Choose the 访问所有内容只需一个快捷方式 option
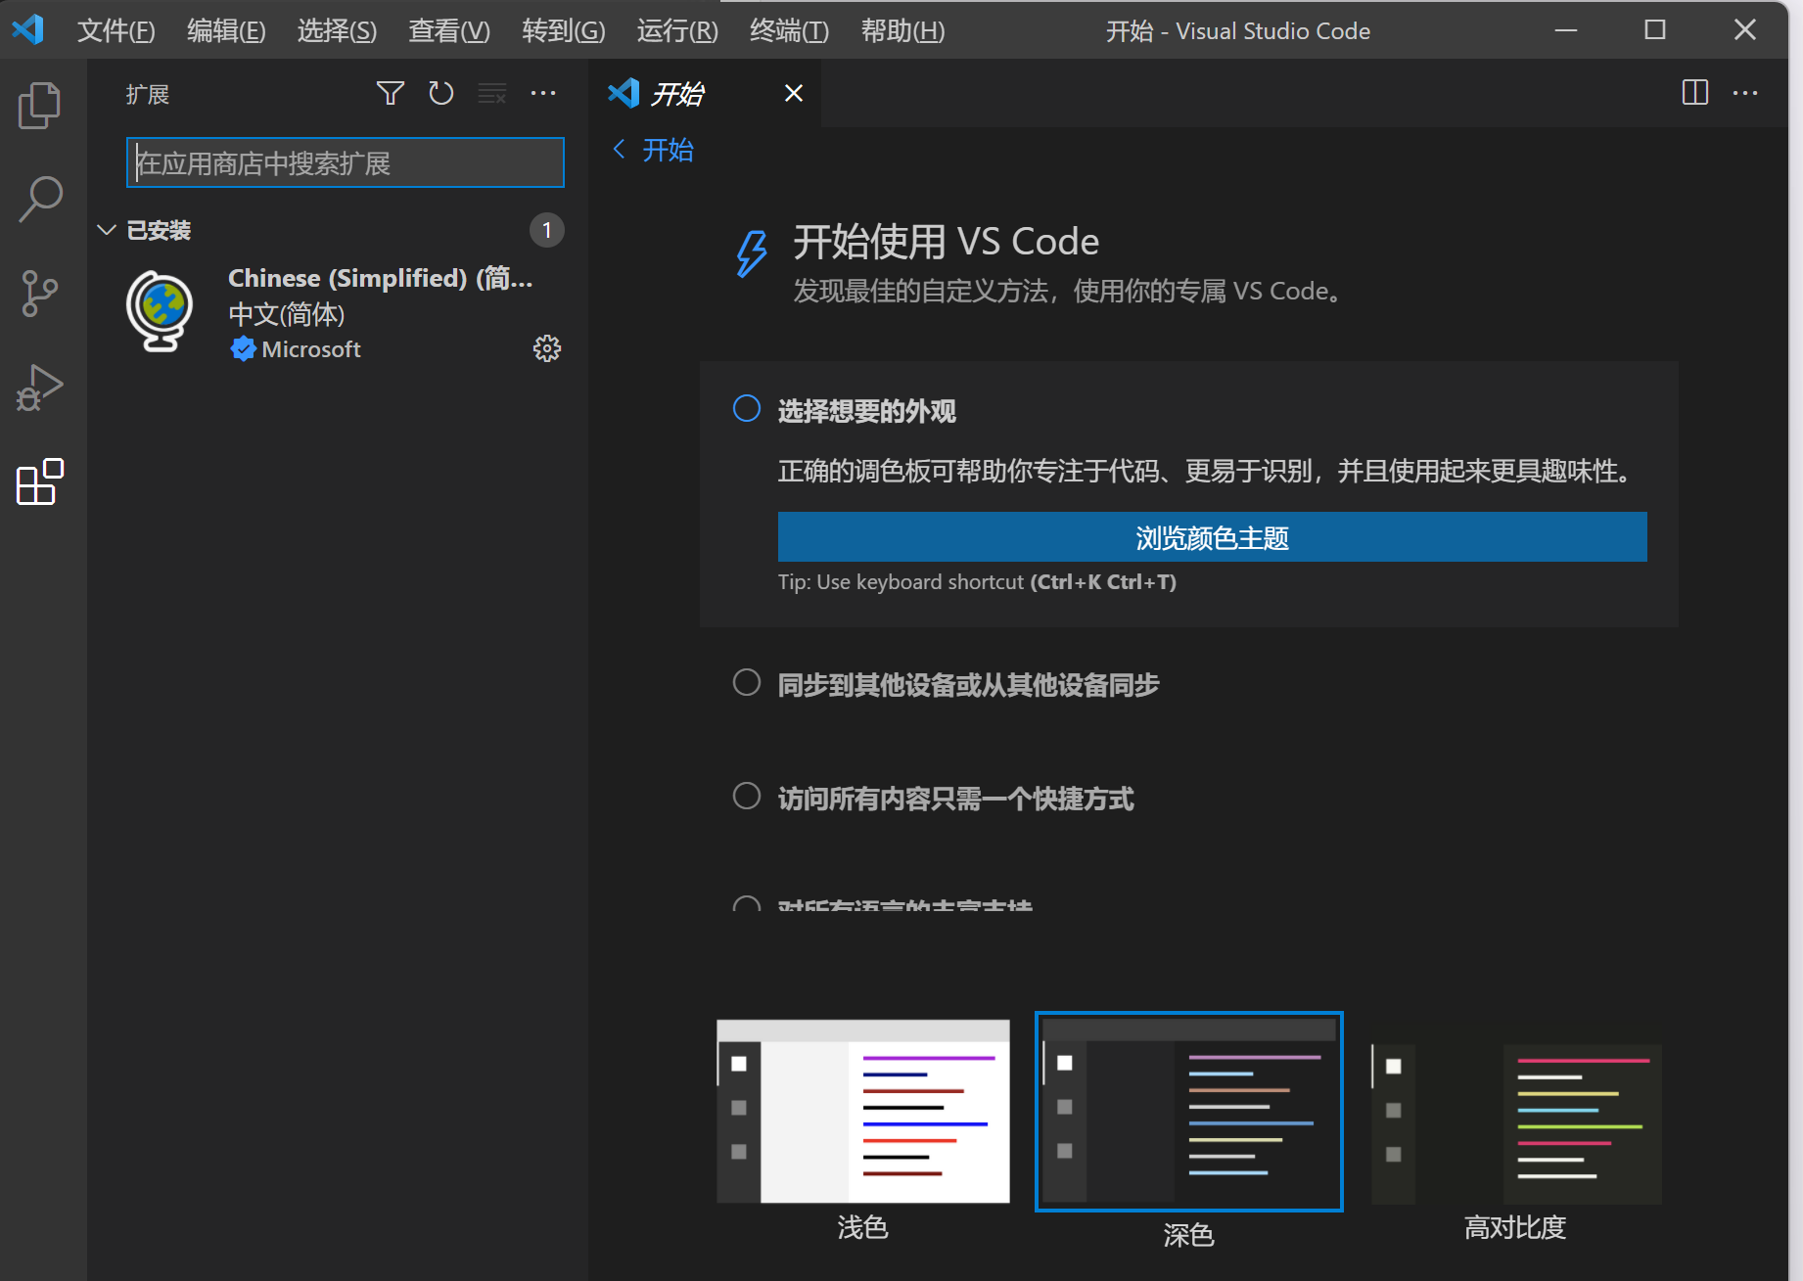 [x=746, y=796]
